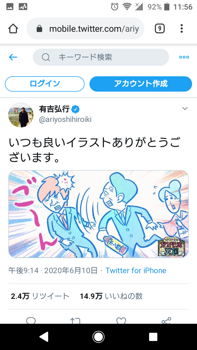Tap the lock icon in address bar
This screenshot has width=197, height=350.
click(39, 29)
